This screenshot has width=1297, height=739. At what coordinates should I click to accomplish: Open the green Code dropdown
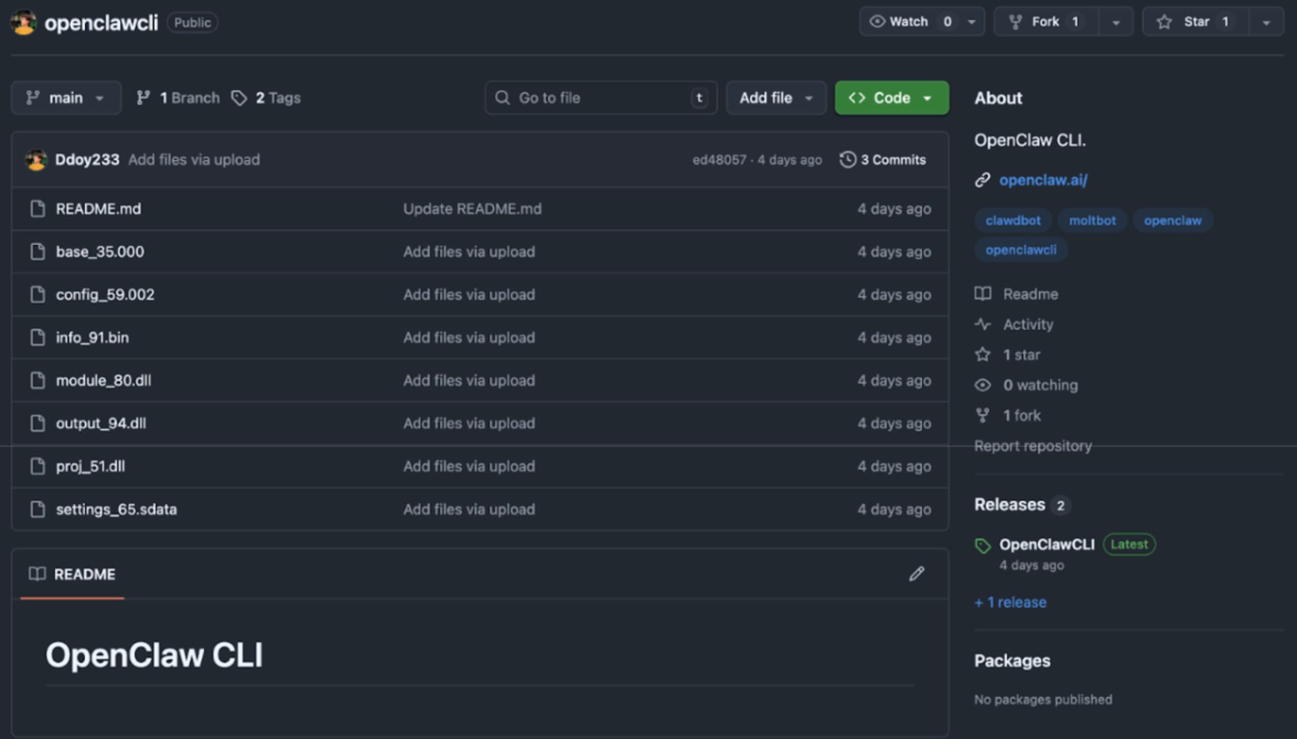pos(892,97)
